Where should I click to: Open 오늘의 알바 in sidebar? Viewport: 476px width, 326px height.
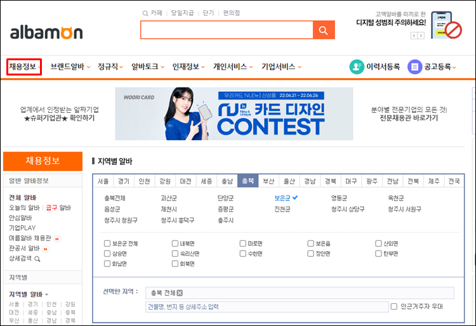point(24,208)
